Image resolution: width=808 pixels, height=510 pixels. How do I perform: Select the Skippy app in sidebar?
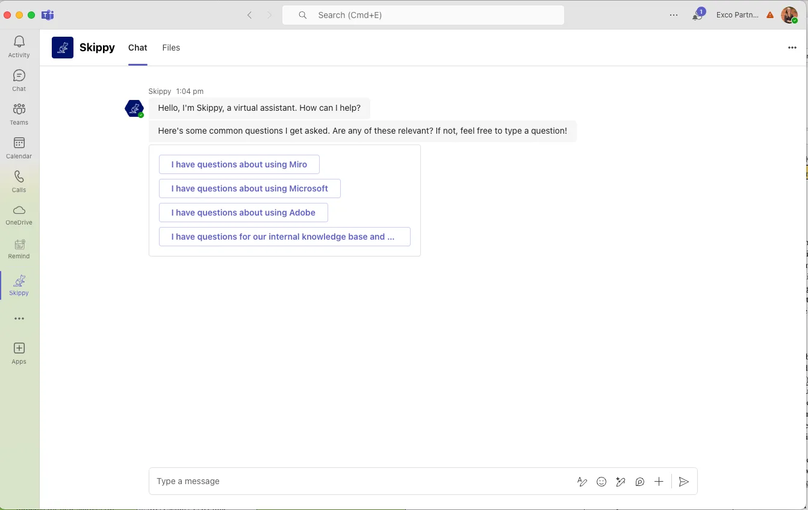(19, 285)
